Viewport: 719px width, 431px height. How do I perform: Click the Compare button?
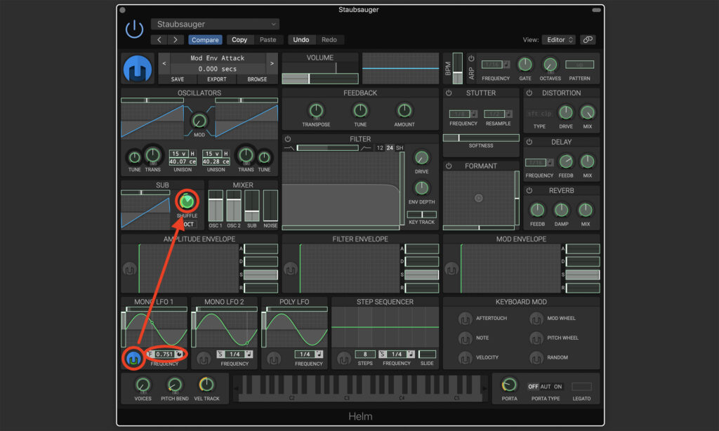(x=205, y=40)
